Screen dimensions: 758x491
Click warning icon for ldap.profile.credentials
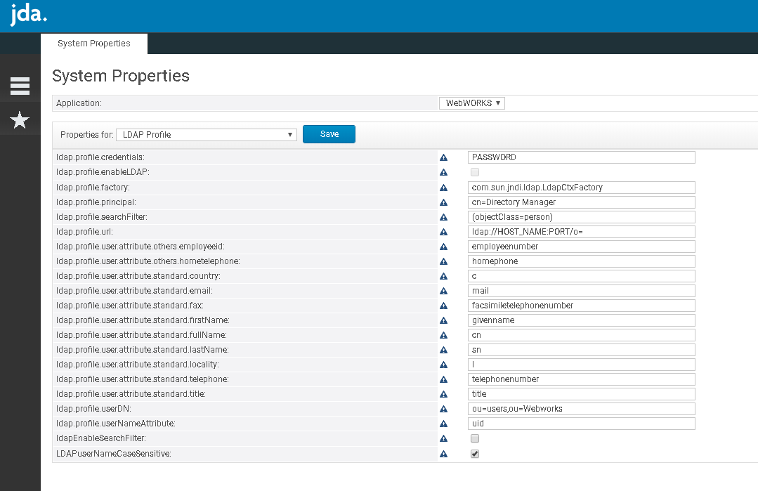pyautogui.click(x=443, y=157)
